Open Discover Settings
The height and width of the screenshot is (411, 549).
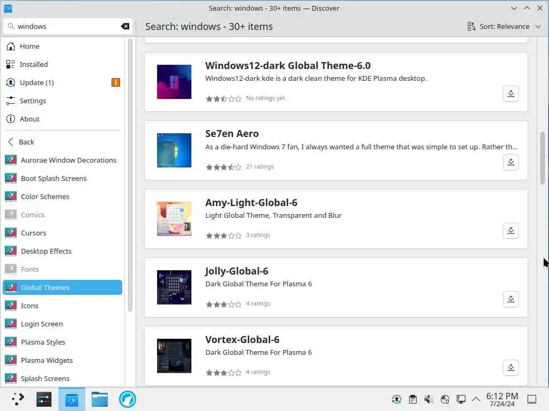[x=62, y=101]
